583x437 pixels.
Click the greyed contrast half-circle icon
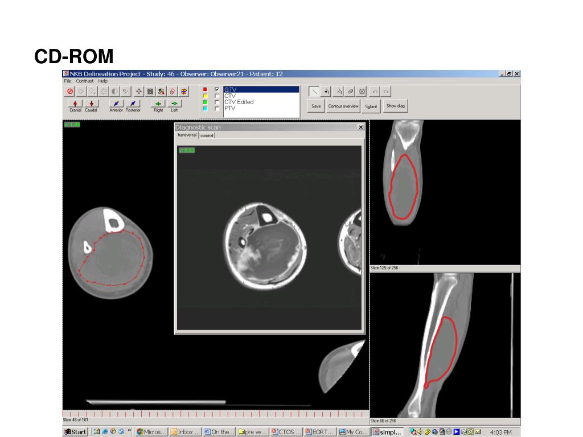(115, 92)
